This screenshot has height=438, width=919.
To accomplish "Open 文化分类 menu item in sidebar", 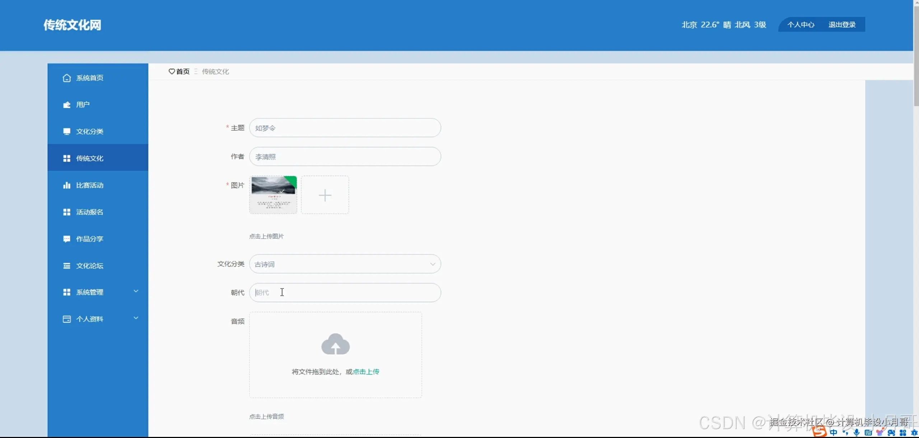I will (98, 132).
